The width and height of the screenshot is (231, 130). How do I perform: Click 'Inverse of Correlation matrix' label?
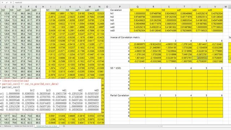[x=125, y=38]
